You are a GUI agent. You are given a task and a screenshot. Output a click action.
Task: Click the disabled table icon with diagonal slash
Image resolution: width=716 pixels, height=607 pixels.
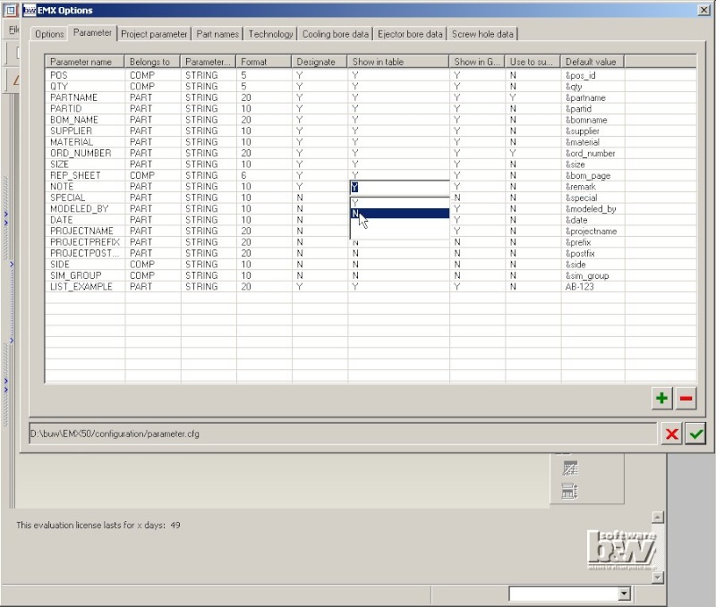[x=570, y=468]
